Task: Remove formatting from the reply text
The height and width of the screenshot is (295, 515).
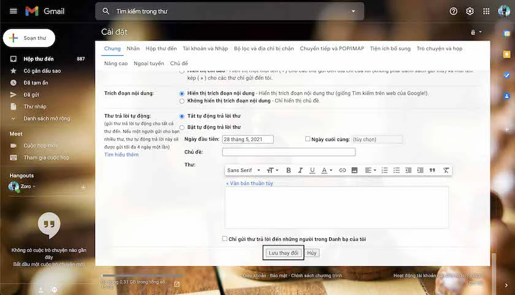Action: (446, 170)
